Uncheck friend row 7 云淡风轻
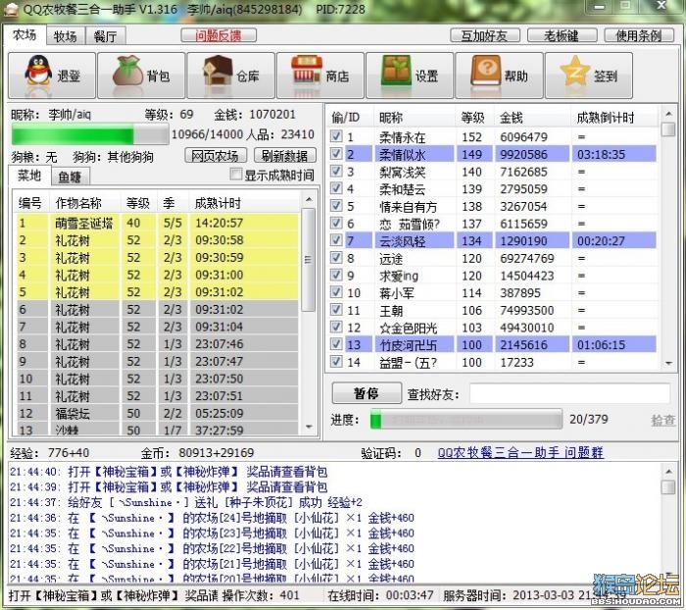Screen dimensions: 686x610 tap(336, 240)
